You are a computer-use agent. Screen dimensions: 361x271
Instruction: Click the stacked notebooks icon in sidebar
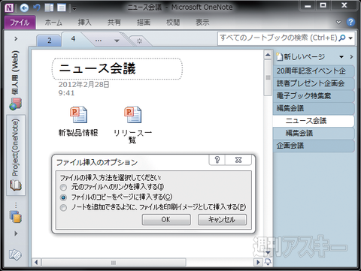coord(16,217)
